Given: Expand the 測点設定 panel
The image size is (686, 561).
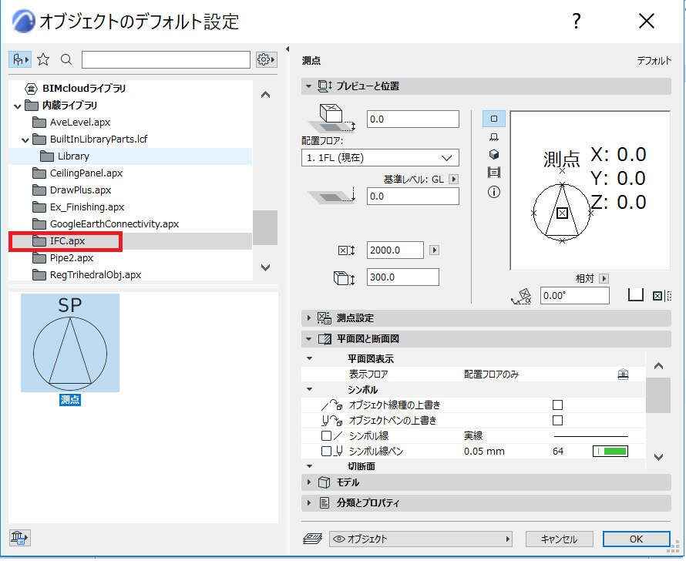Looking at the screenshot, I should [x=486, y=318].
